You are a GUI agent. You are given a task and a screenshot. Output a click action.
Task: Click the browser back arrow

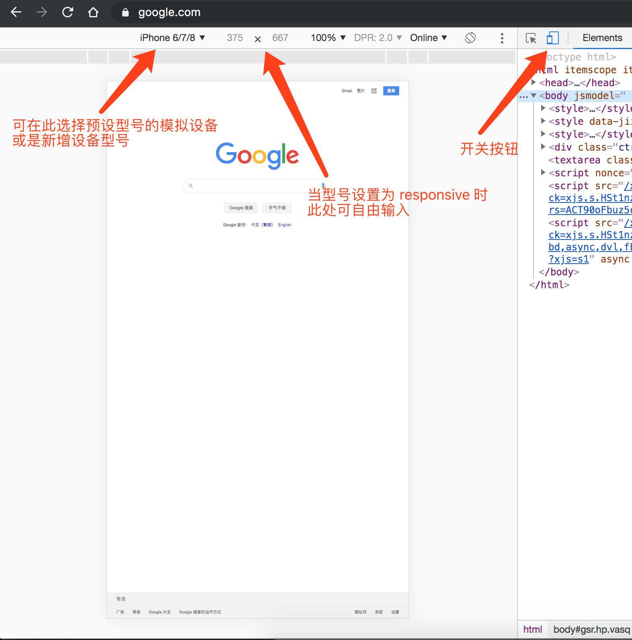point(16,12)
